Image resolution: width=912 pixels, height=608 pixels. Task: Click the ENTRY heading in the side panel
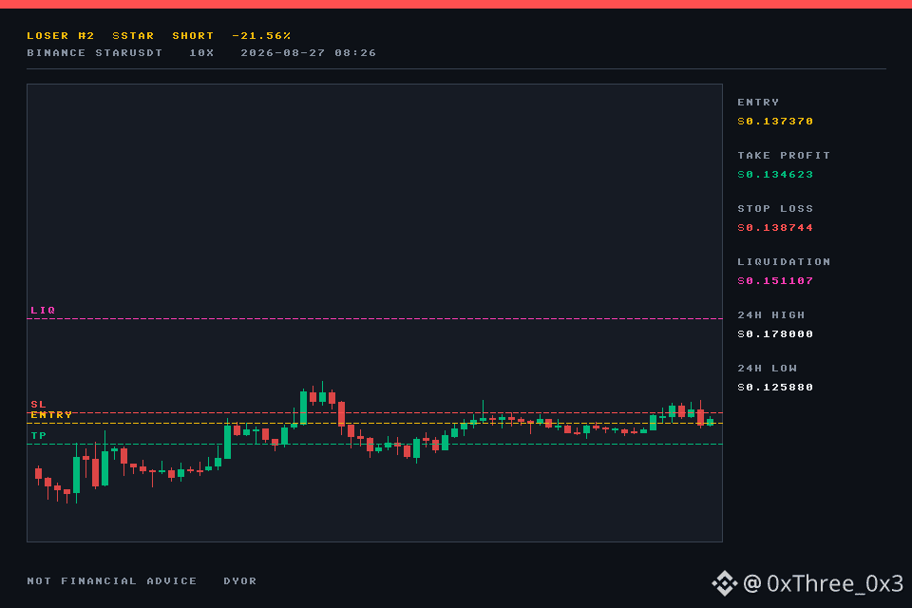click(758, 103)
